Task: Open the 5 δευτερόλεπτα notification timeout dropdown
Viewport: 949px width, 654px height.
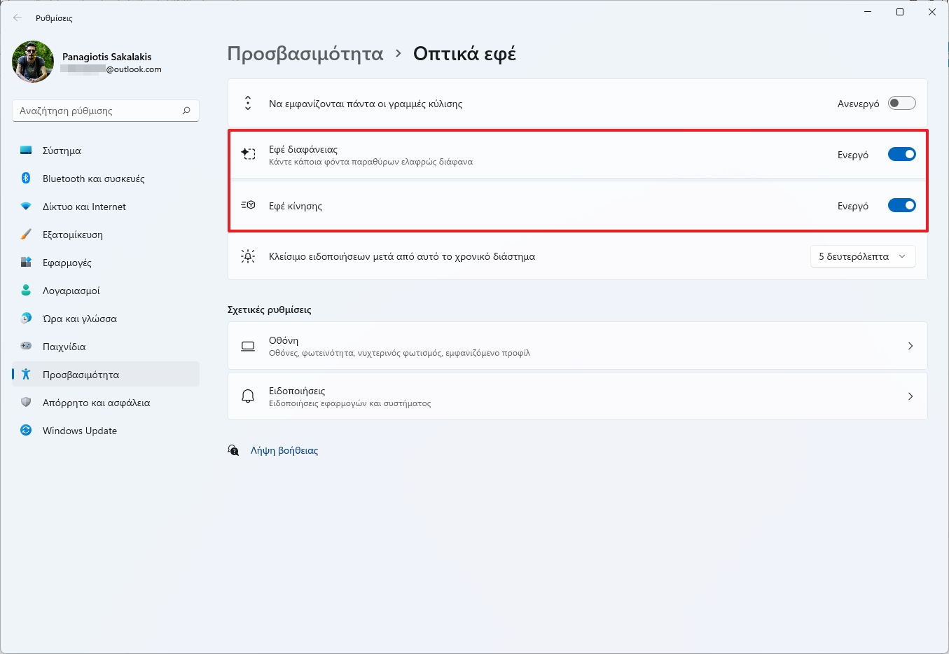Action: pyautogui.click(x=862, y=257)
